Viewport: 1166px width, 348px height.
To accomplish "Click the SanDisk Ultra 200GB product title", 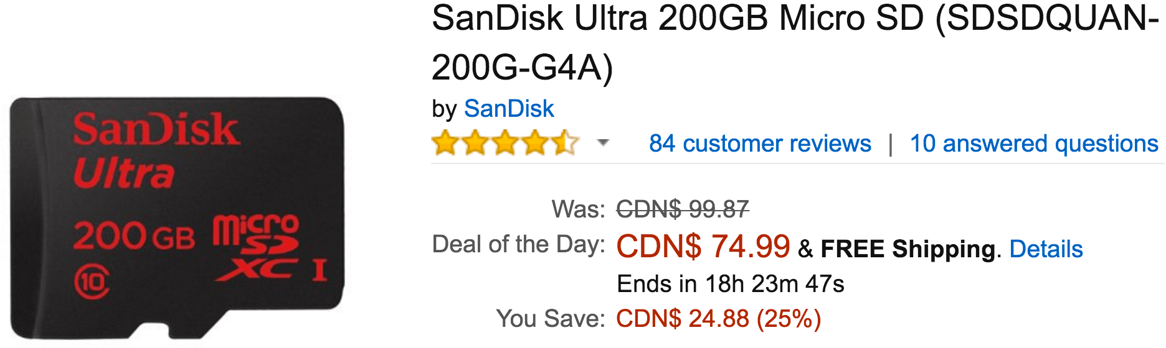I will pyautogui.click(x=795, y=43).
